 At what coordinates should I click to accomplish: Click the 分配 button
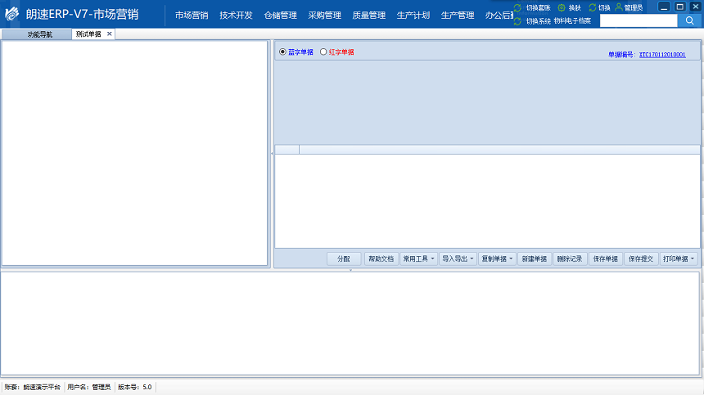pos(344,258)
